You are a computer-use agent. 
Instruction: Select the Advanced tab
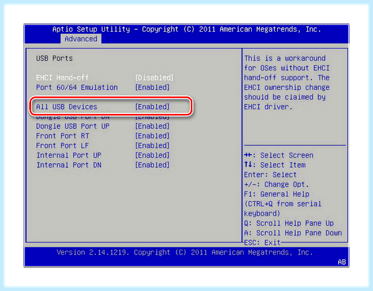pos(81,39)
